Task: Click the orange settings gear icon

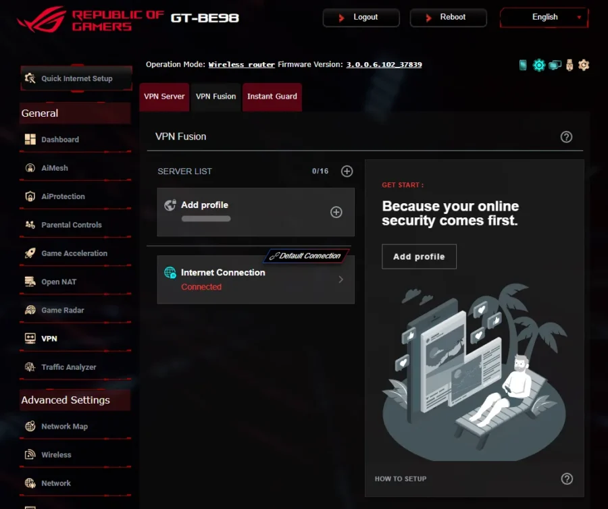Action: 584,65
